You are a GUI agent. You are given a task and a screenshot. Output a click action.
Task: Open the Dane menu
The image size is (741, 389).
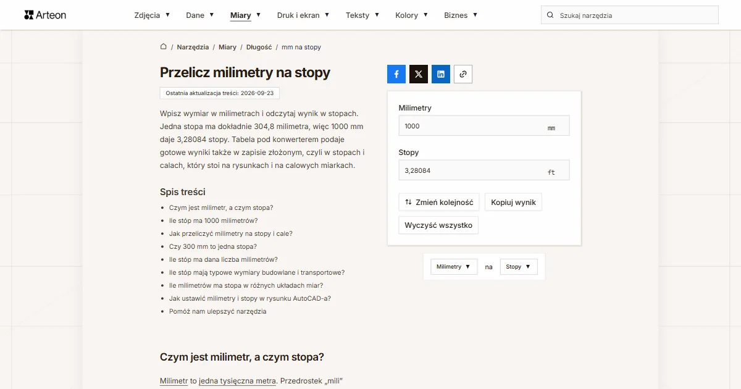200,15
